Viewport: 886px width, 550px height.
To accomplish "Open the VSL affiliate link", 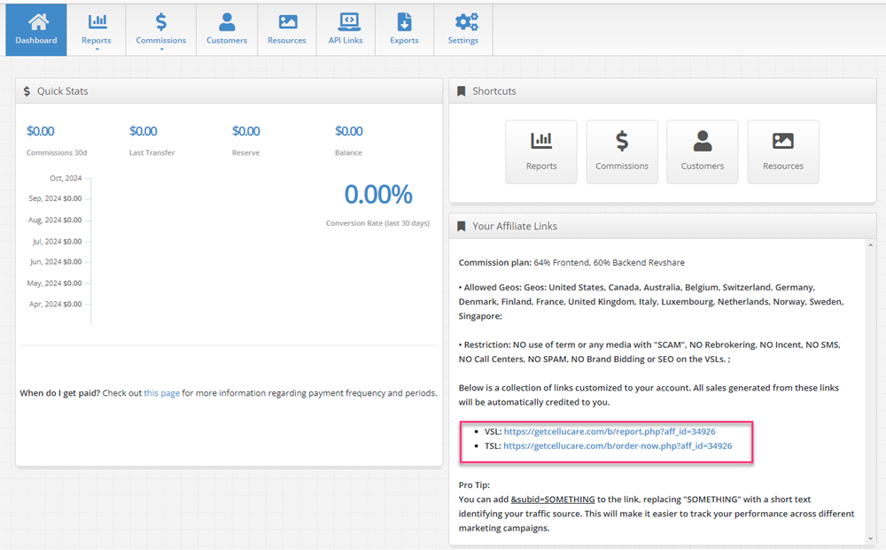I will (x=610, y=431).
